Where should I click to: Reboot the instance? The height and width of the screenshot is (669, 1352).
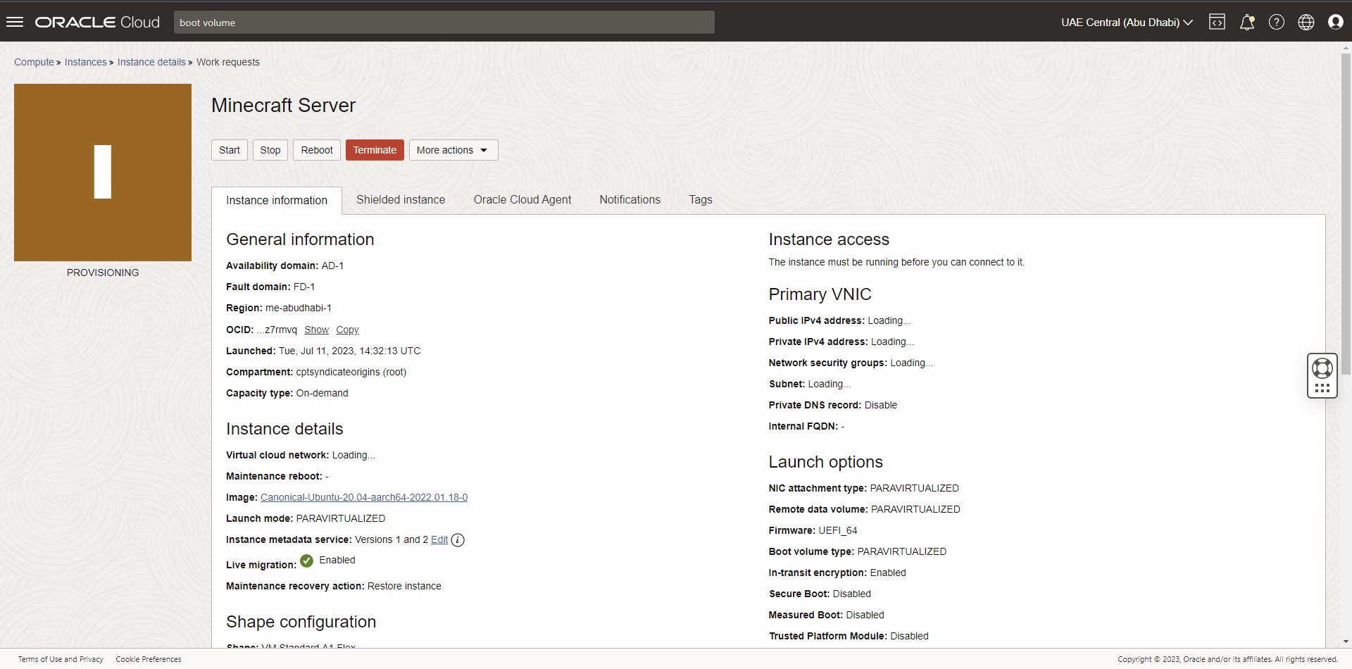pos(316,150)
